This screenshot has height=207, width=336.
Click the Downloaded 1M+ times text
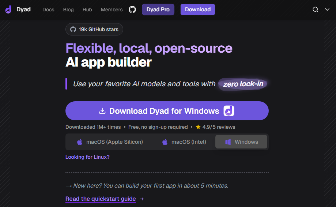point(93,127)
